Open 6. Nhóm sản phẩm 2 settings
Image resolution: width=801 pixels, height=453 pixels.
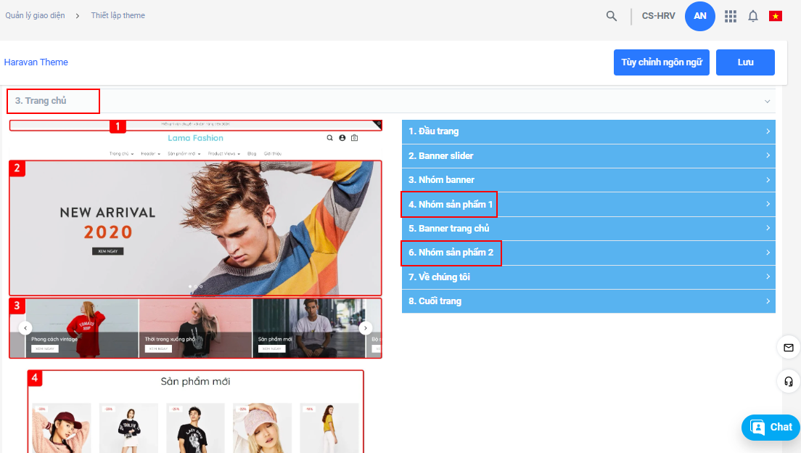[588, 253]
